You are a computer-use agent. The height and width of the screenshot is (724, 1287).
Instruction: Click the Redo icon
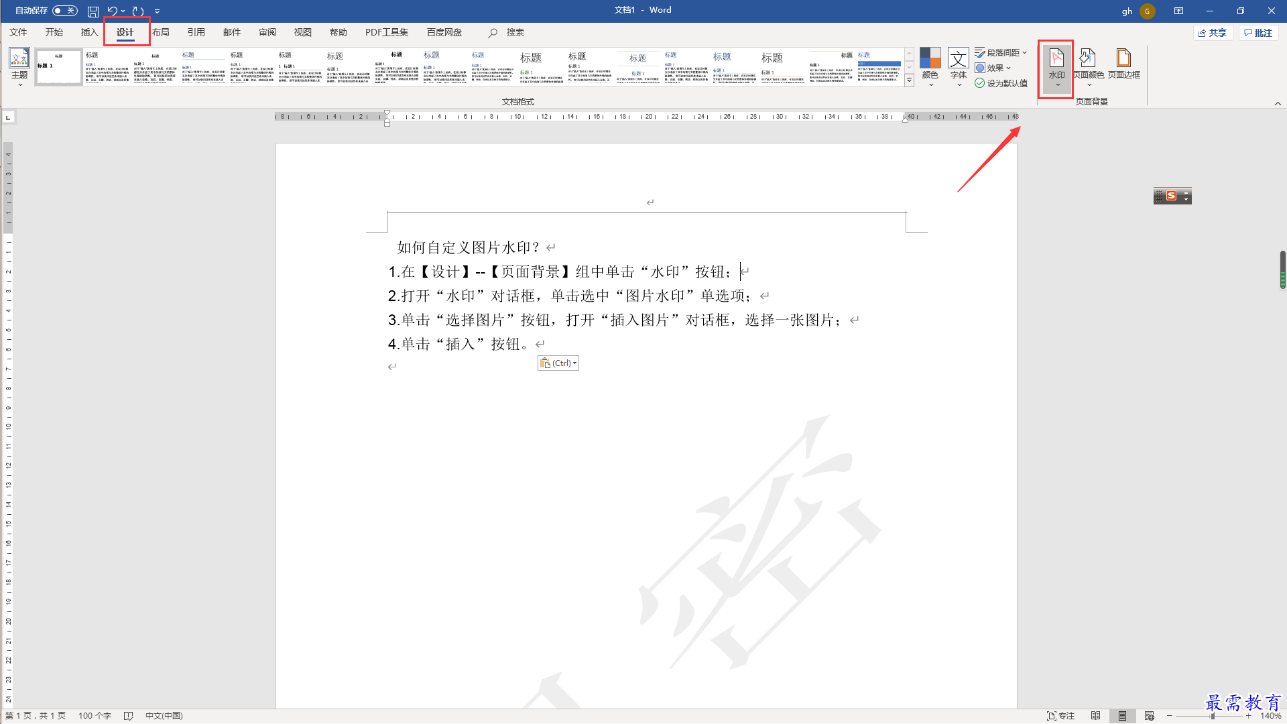click(x=137, y=11)
